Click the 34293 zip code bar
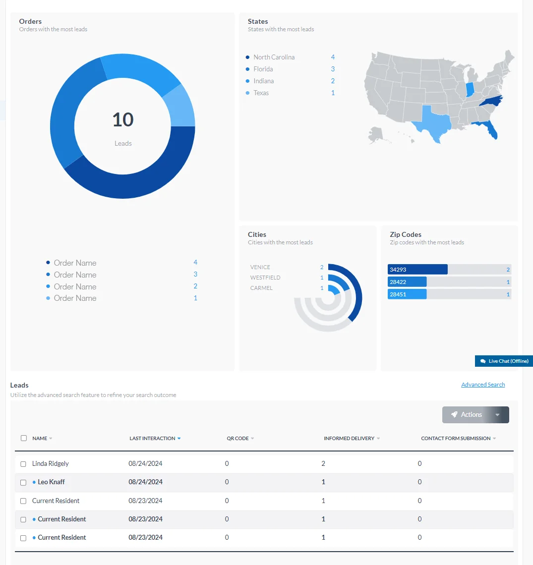 click(417, 270)
